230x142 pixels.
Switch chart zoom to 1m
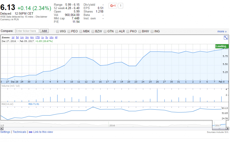(x=22, y=38)
